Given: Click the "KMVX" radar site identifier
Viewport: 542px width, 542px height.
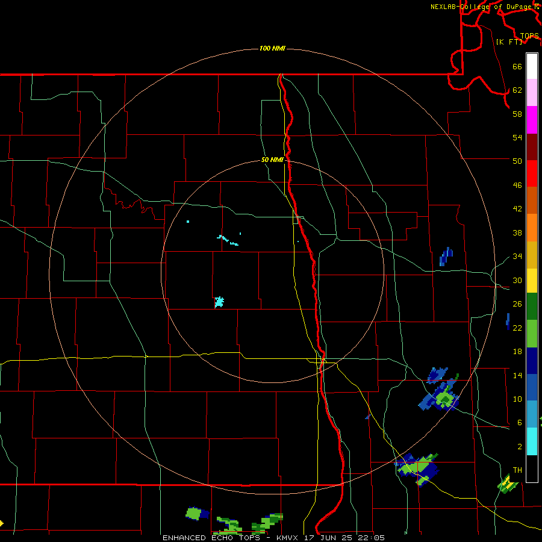Looking at the screenshot, I should click(x=287, y=538).
